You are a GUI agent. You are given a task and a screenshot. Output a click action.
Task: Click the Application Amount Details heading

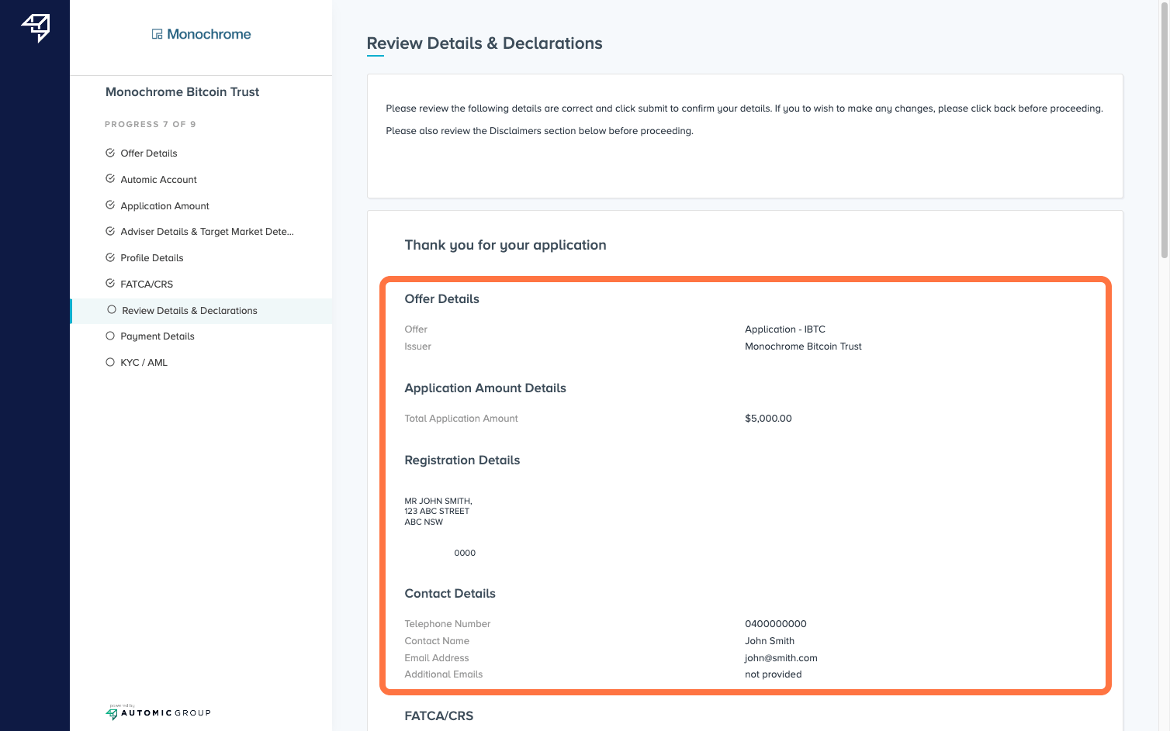(485, 388)
